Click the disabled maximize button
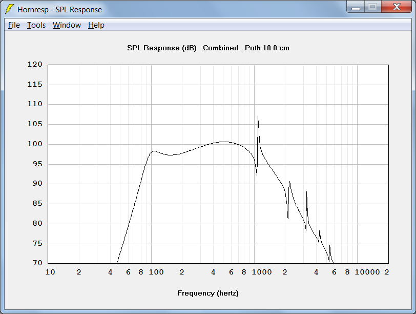 click(373, 7)
